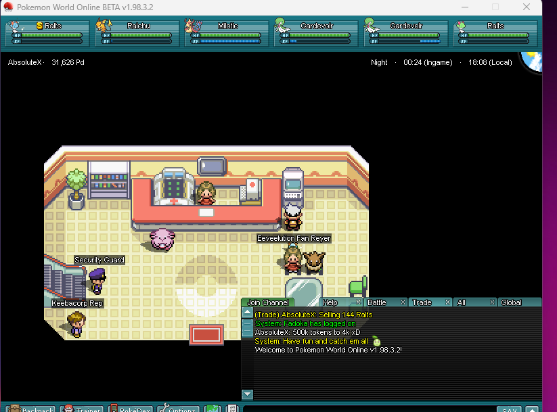Close the Pokemon World Online window
This screenshot has width=557, height=412.
(527, 7)
